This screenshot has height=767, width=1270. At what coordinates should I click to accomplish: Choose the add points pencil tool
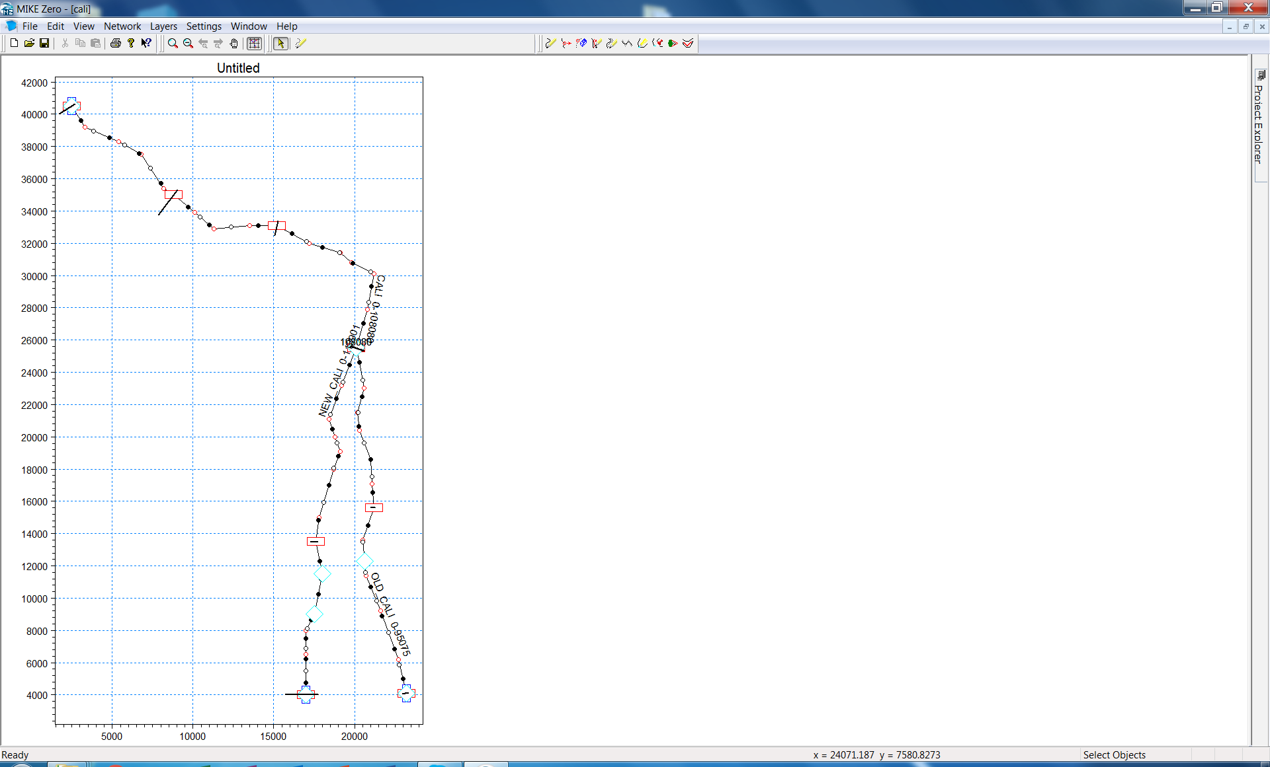pos(551,43)
